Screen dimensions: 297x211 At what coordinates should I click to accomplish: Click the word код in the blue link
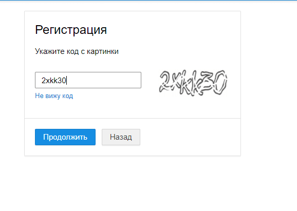68,96
